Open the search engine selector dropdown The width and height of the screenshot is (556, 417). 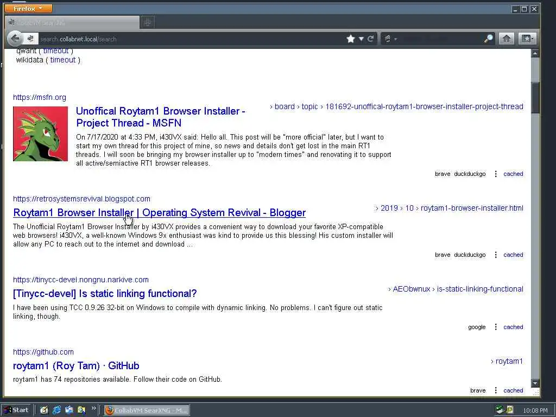coord(390,39)
